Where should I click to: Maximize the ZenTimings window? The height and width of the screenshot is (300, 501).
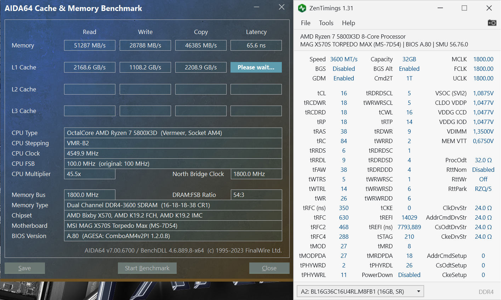point(465,8)
